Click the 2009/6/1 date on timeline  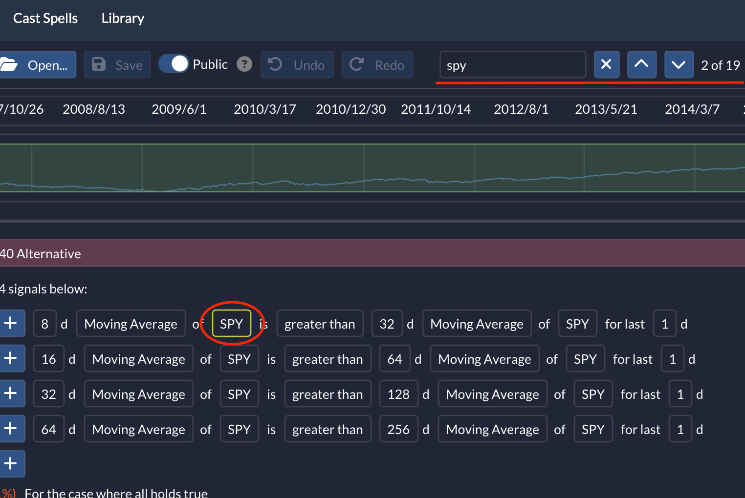179,109
